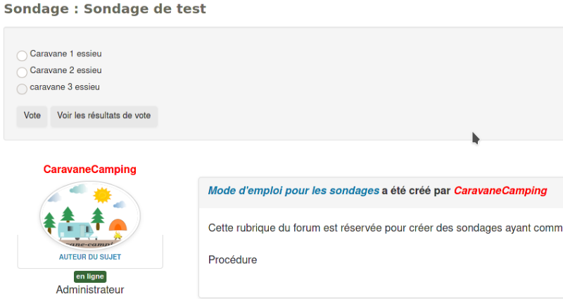Click the Procédure line in the post
The image size is (563, 299).
233,260
